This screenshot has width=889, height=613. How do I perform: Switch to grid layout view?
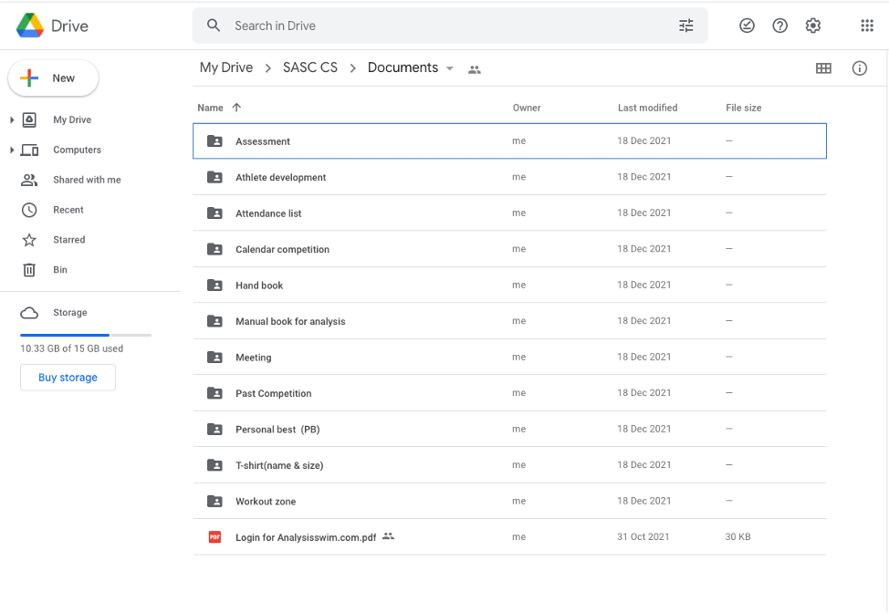tap(823, 68)
